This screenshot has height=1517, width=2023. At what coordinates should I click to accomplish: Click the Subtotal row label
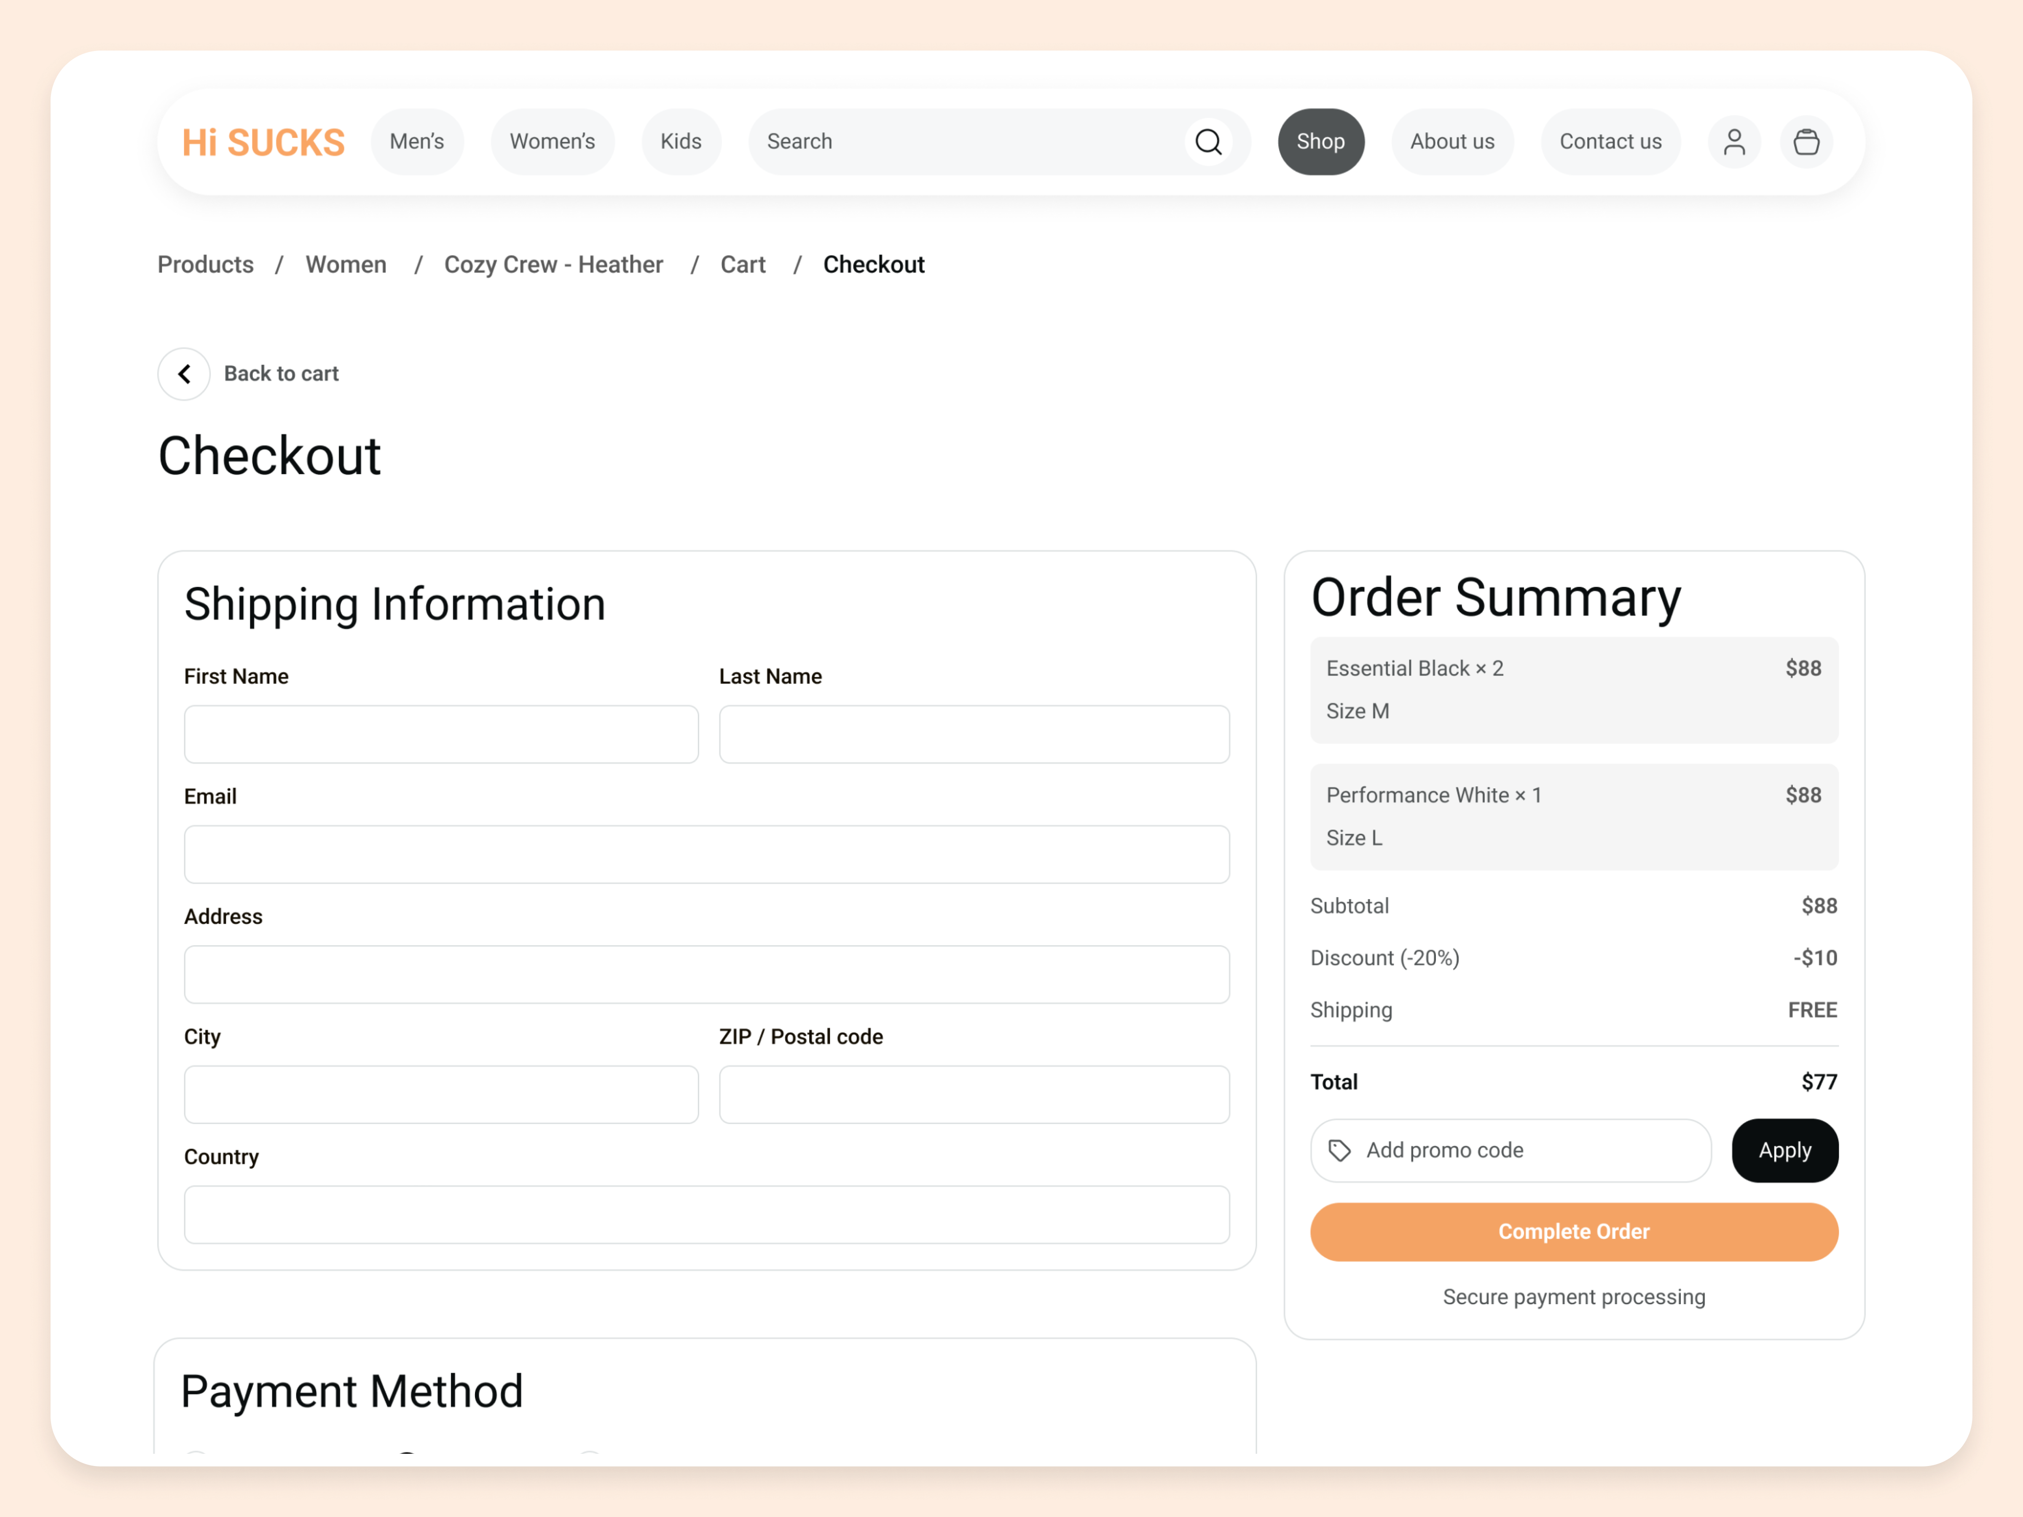[1350, 906]
